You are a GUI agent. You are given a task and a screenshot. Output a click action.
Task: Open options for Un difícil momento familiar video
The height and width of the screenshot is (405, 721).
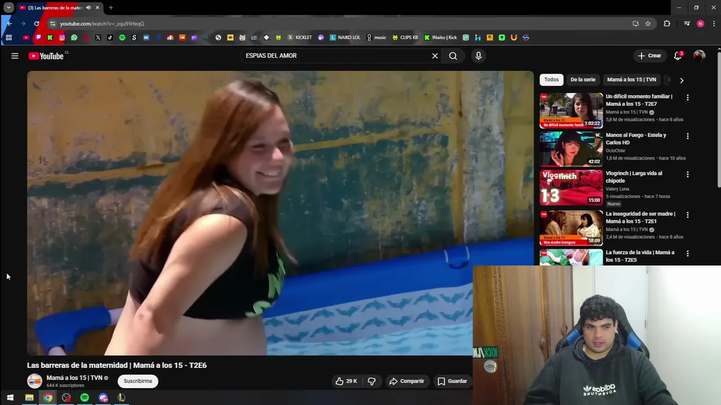687,97
